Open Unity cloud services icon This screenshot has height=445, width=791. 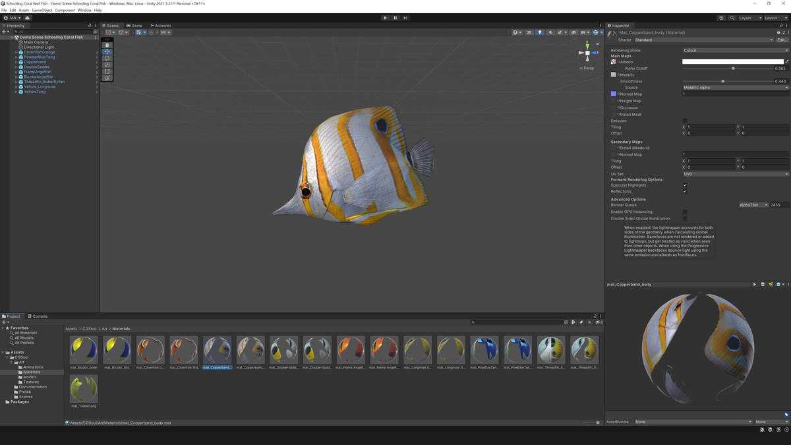coord(28,18)
